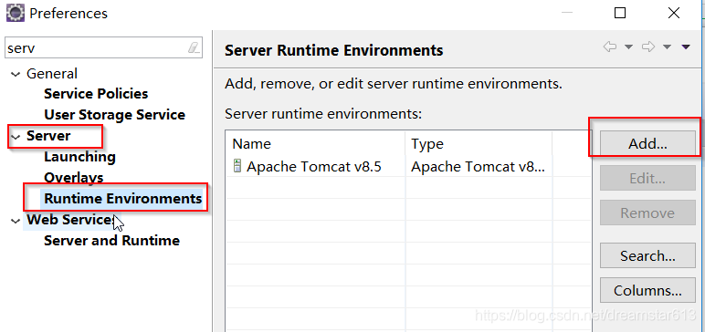Click the disabled Edit... button
The width and height of the screenshot is (705, 332).
click(647, 178)
